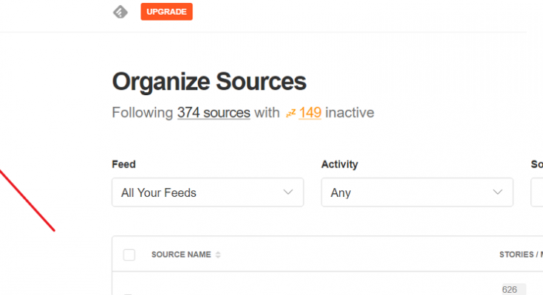
Task: Click the orange UPGRADE button
Action: pyautogui.click(x=166, y=12)
